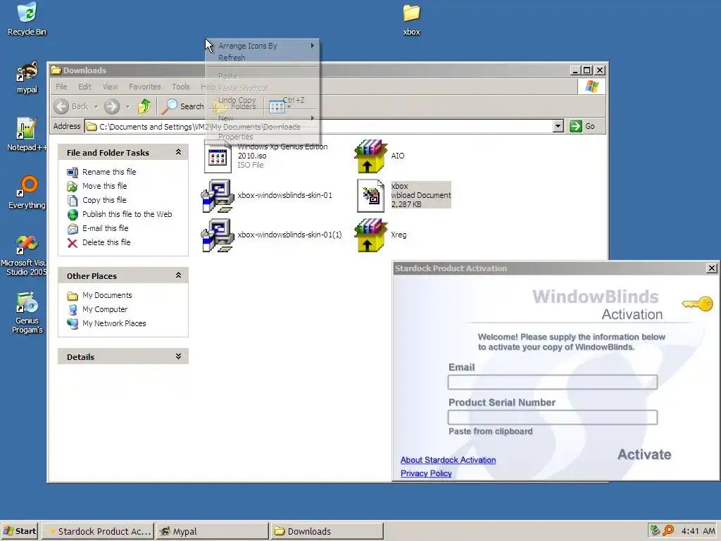Select the xbox wbload Document file
The width and height of the screenshot is (721, 541).
(403, 195)
